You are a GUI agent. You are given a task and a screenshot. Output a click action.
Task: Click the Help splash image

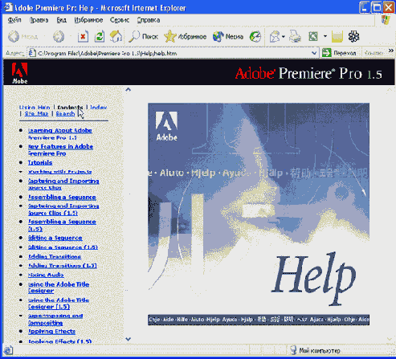coord(259,214)
